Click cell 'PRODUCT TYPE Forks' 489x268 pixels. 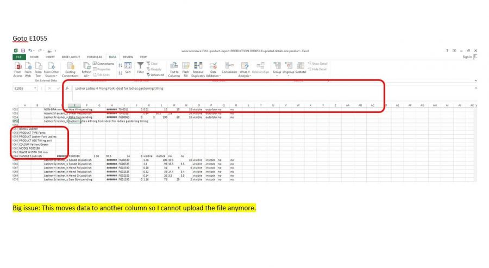click(25, 133)
